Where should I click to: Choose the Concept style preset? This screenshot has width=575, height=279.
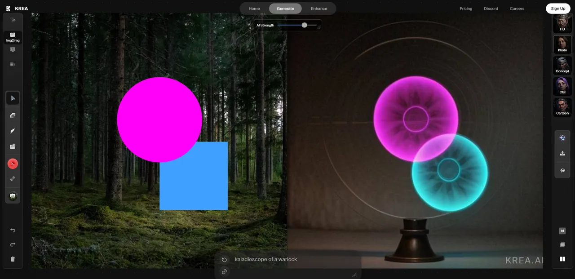tap(562, 66)
